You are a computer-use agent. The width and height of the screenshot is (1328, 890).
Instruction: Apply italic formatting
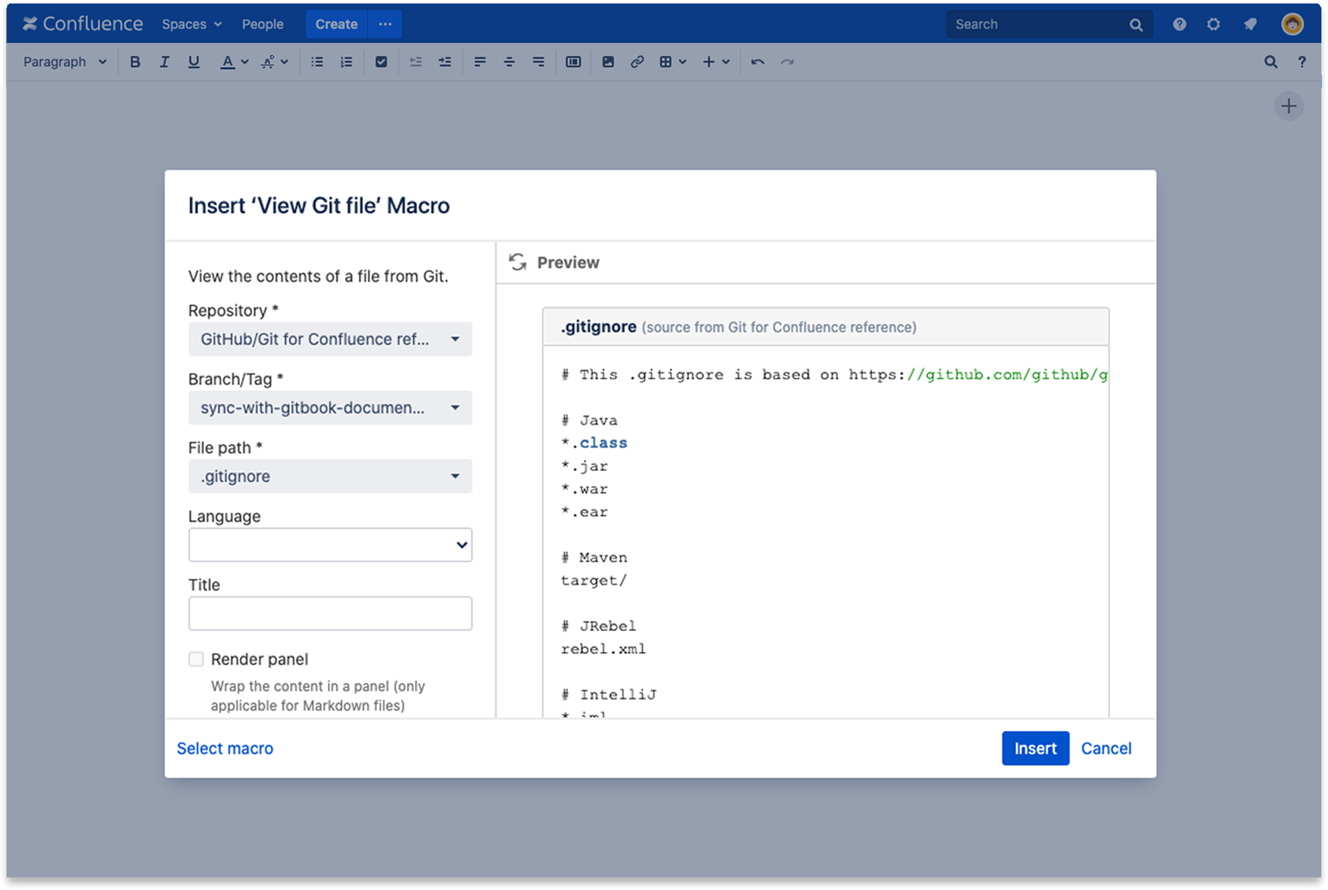click(x=164, y=61)
